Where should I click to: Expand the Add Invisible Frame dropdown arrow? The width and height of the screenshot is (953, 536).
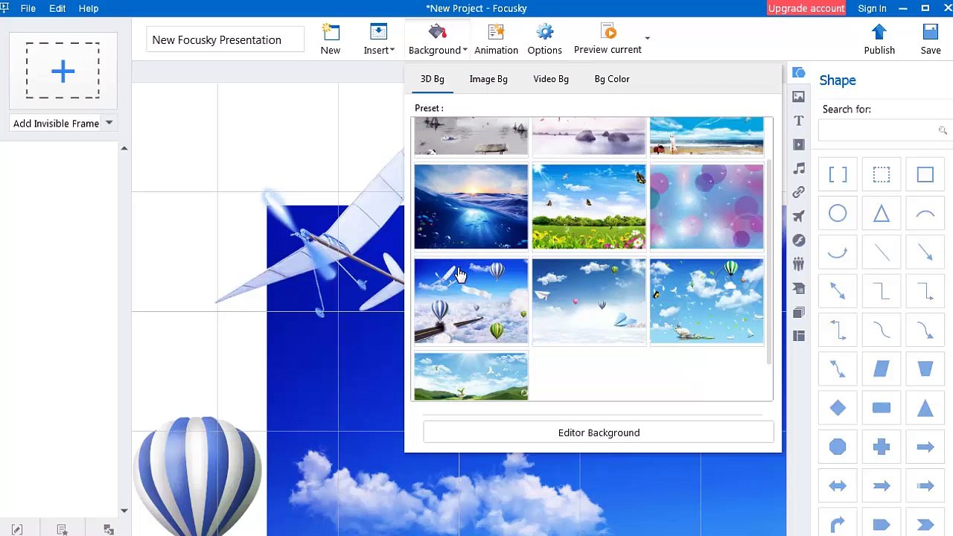[109, 123]
